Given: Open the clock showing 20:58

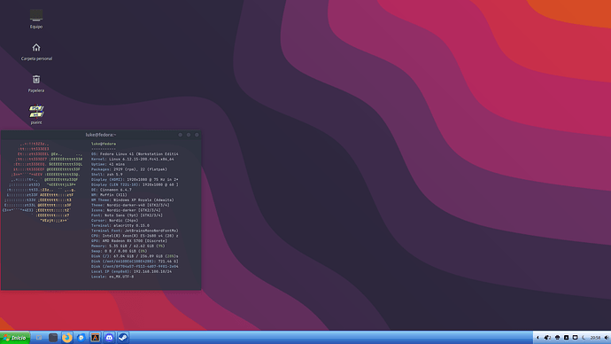Looking at the screenshot, I should coord(595,338).
